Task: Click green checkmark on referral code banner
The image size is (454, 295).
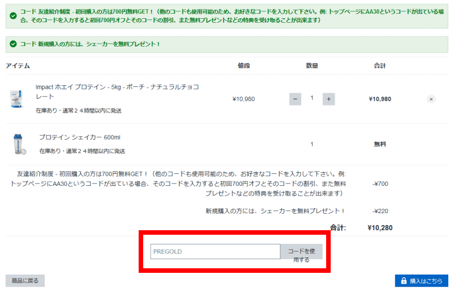Action: point(13,16)
